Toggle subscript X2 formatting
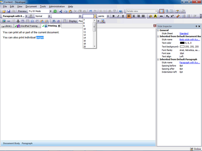The height and width of the screenshot is (151, 202). pyautogui.click(x=167, y=16)
